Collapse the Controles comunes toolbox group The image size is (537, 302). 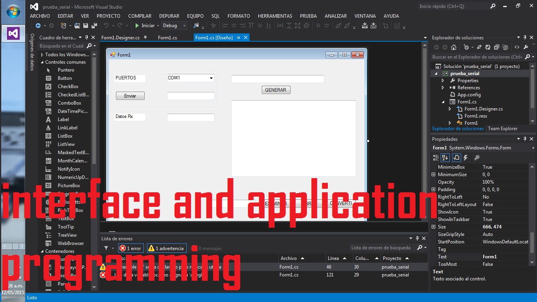[42, 62]
